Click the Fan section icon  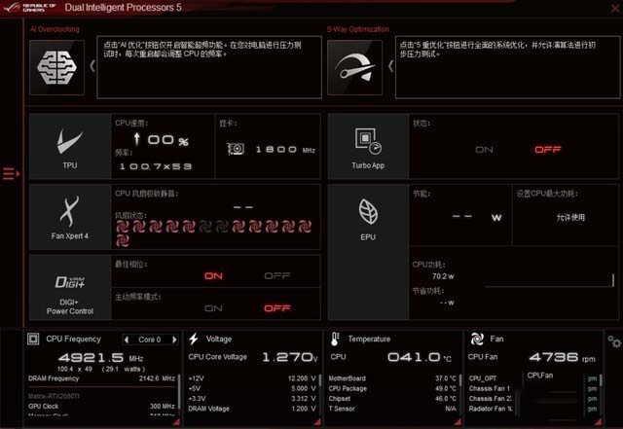click(x=477, y=339)
